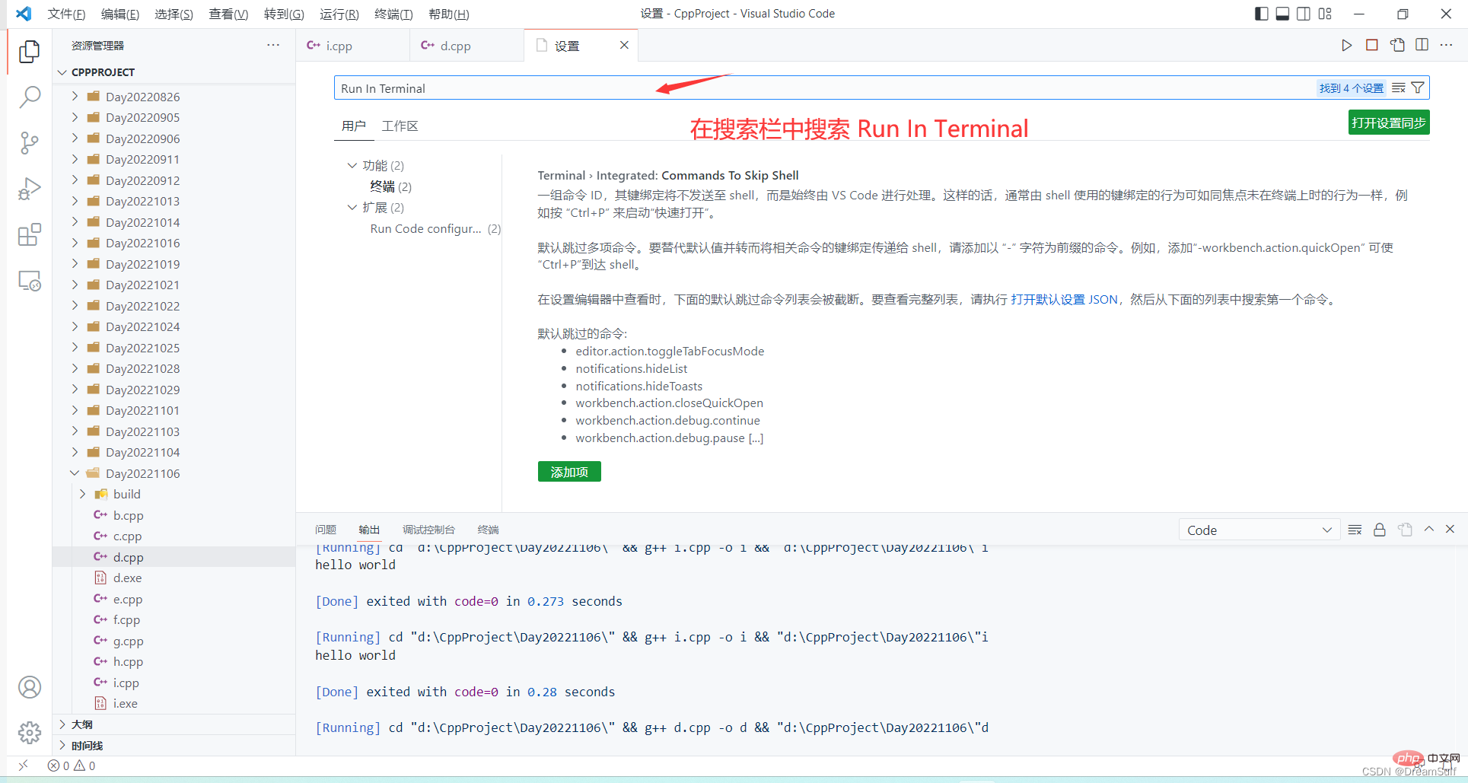This screenshot has width=1468, height=783.
Task: Open the Run and Debug view
Action: (x=29, y=189)
